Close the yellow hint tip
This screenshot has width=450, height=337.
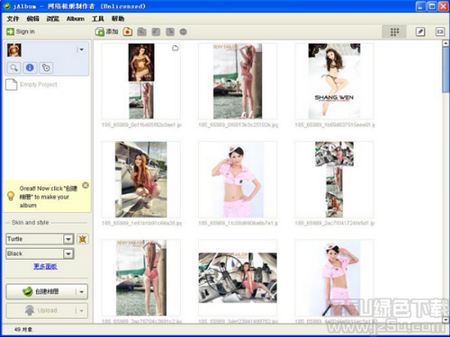(x=85, y=185)
